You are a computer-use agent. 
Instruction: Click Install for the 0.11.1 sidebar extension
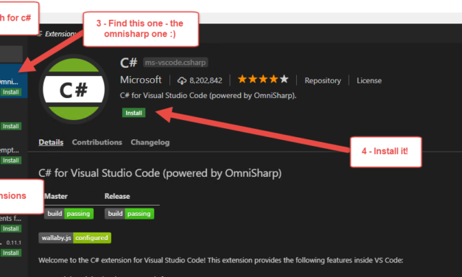[10, 253]
